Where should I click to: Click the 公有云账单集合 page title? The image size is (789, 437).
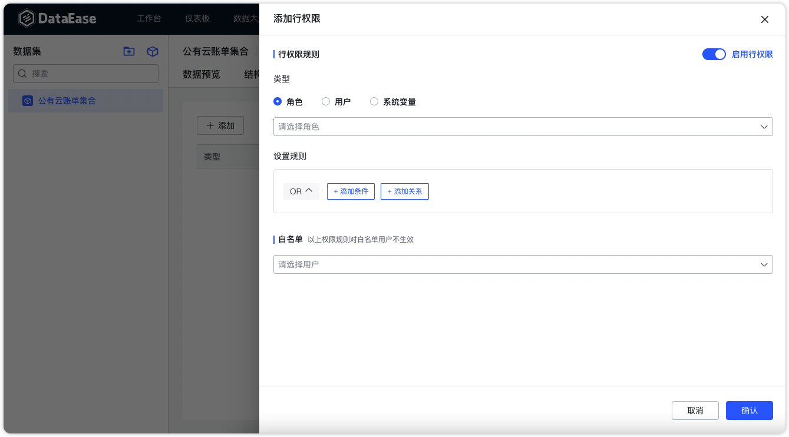(216, 52)
